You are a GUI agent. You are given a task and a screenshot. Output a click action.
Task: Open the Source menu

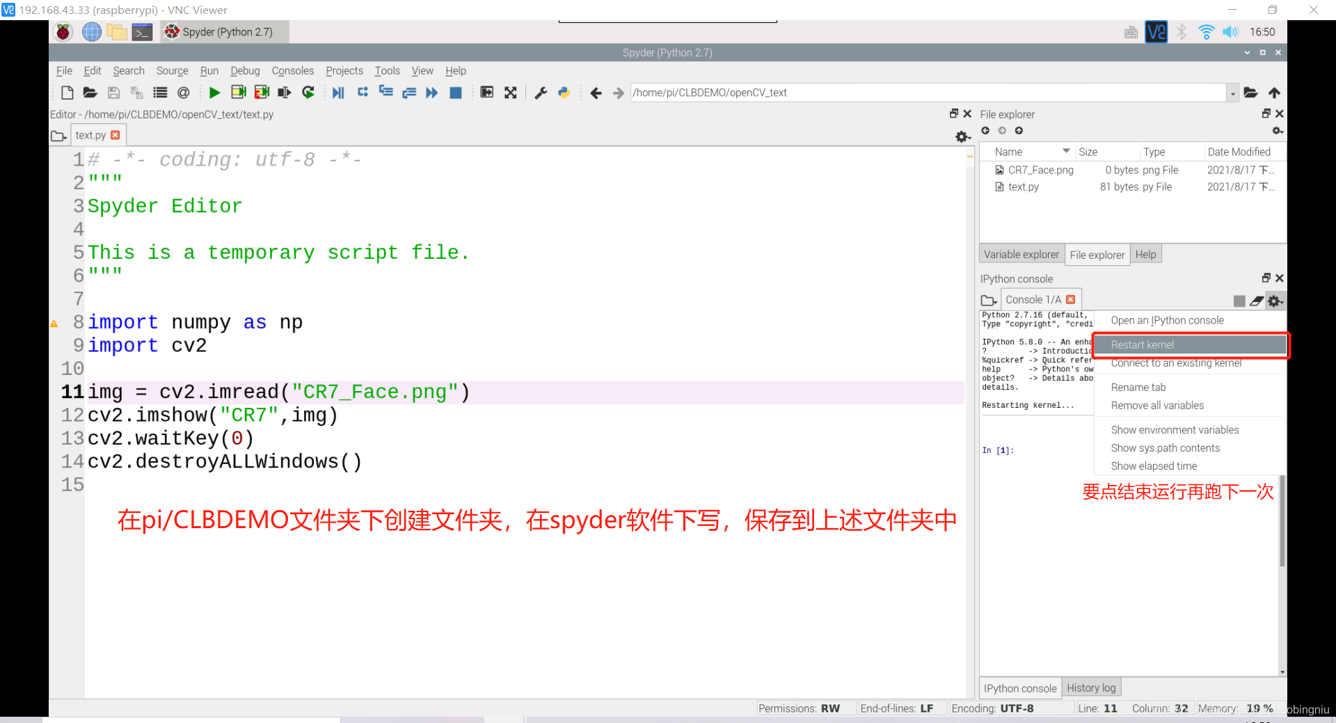coord(172,70)
